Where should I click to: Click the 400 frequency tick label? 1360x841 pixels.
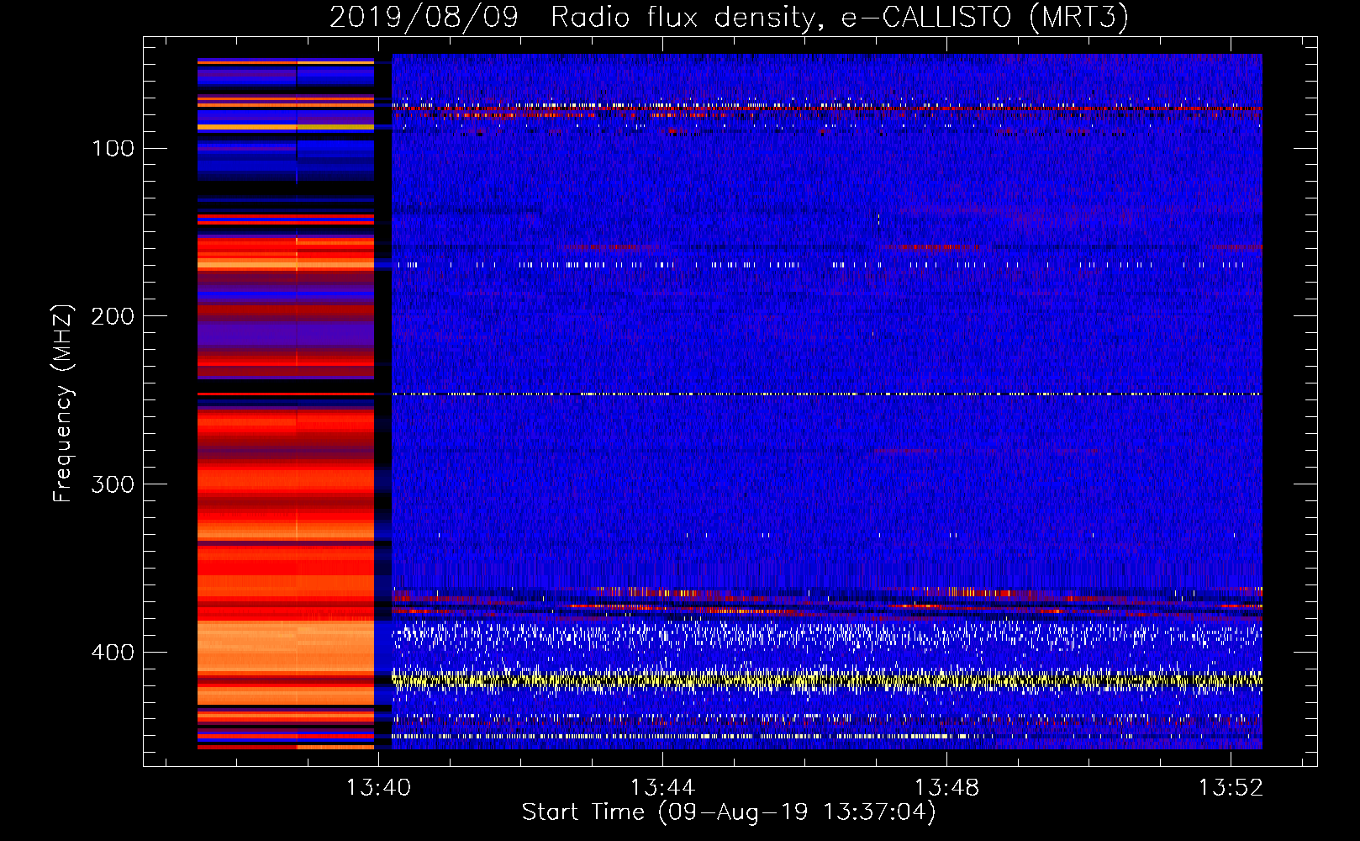tap(113, 653)
